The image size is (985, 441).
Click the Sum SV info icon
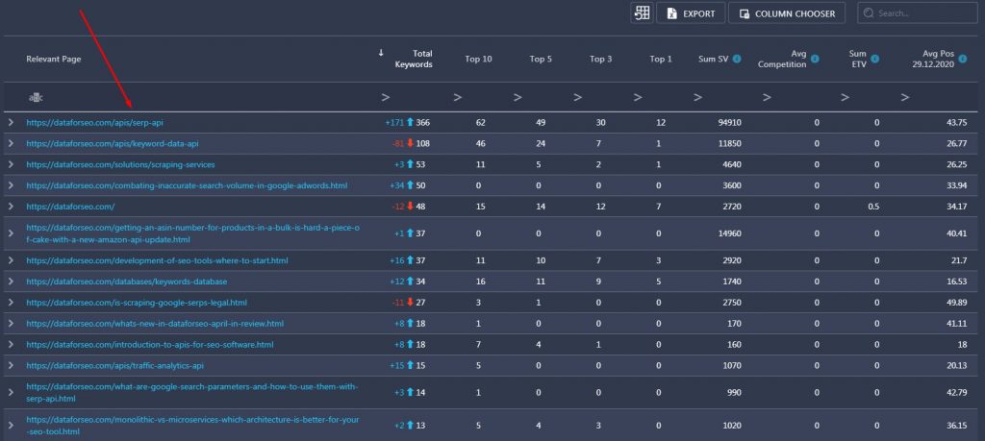pos(737,59)
